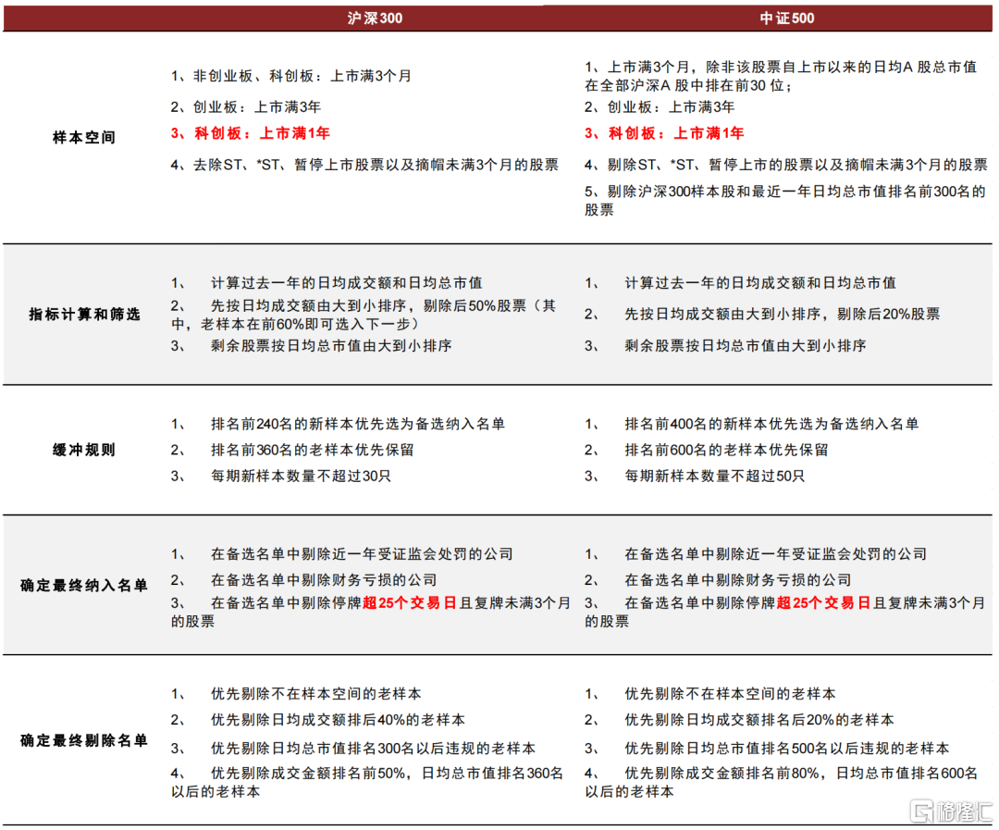Click 去除ST、*ST、暂停上市股票 line
The image size is (999, 830).
pyautogui.click(x=364, y=165)
